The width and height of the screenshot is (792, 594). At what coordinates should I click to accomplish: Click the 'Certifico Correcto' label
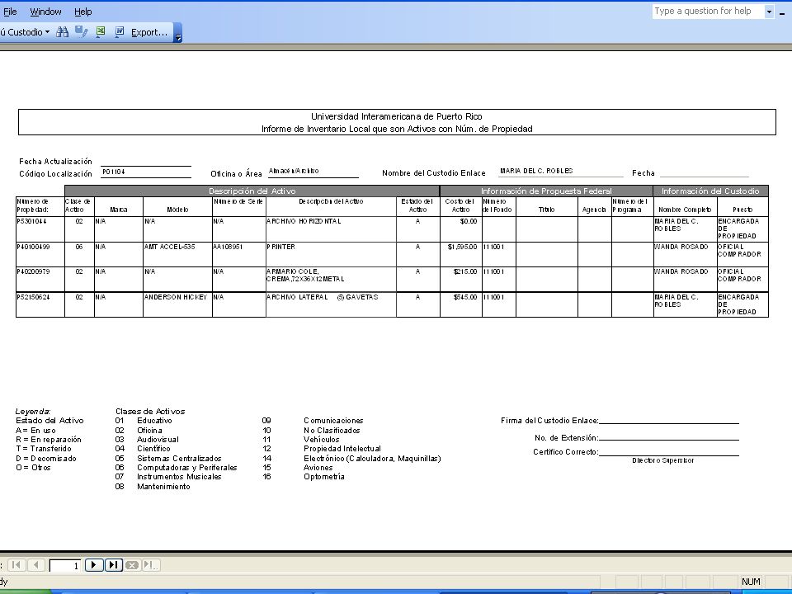click(566, 451)
